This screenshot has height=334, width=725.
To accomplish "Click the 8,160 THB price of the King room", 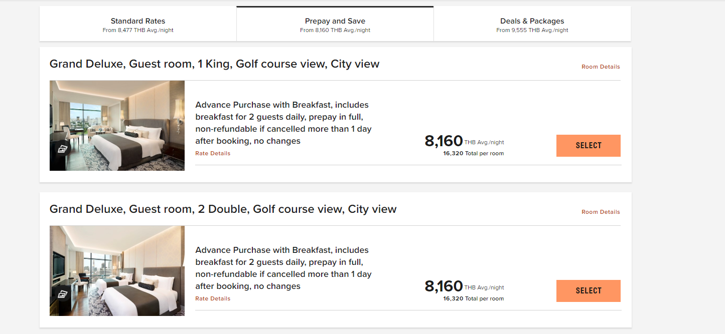I will [x=444, y=142].
